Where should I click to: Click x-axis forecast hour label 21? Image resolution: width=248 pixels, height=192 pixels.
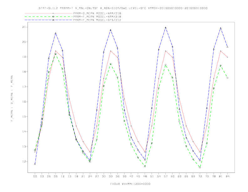[x=83, y=176]
